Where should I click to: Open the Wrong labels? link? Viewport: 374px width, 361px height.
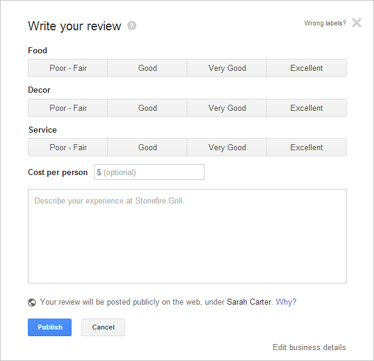(x=325, y=23)
